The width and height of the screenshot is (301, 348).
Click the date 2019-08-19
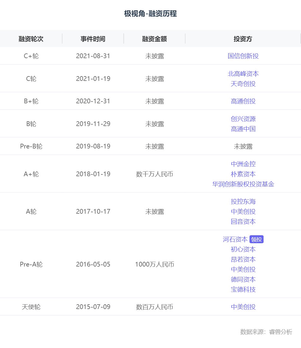(x=93, y=146)
